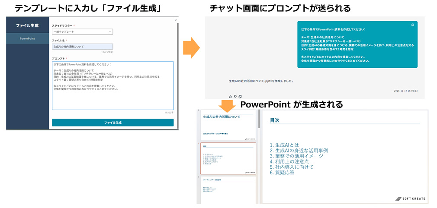Click the ファイル生成 submit button
This screenshot has width=437, height=208.
(x=113, y=123)
